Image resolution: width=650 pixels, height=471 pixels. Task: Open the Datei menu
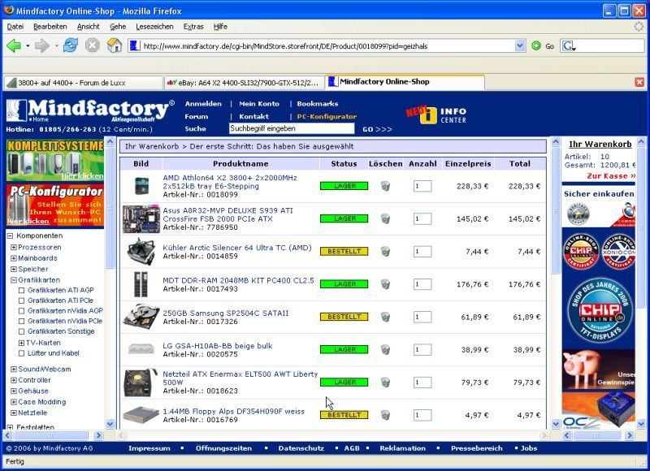pyautogui.click(x=15, y=27)
